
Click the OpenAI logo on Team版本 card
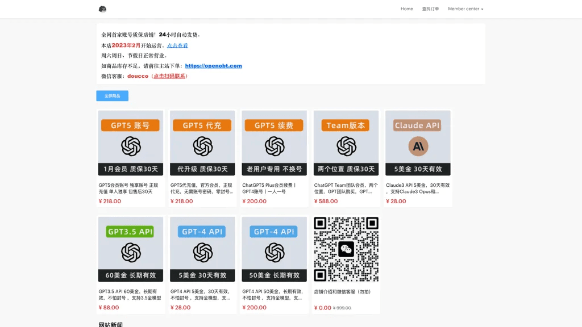tap(346, 146)
